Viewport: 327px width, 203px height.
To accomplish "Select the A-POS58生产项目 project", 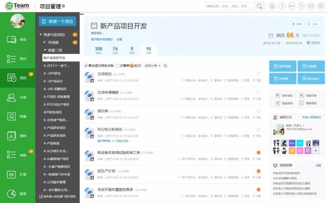I will 56,105.
